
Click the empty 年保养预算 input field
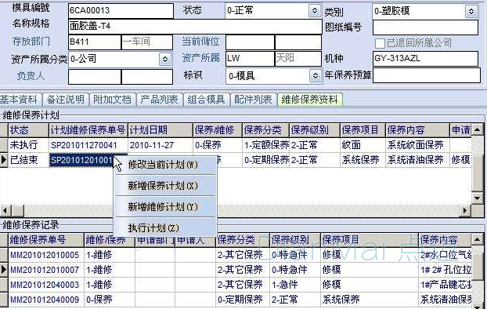pos(427,75)
